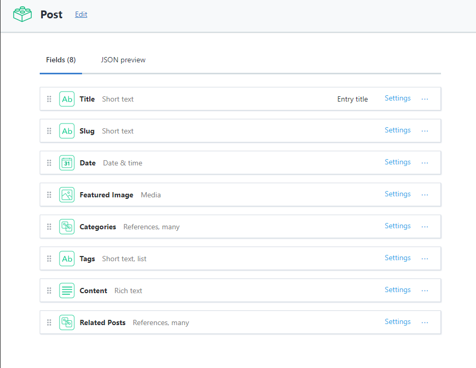Click the drag handle of the Tags field
This screenshot has width=476, height=368.
point(49,258)
